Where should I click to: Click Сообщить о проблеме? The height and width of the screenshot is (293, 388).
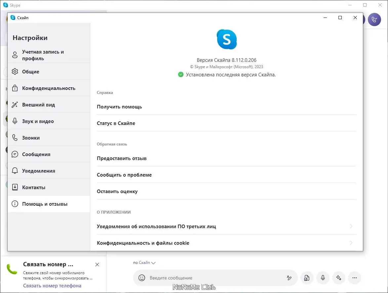click(227, 175)
